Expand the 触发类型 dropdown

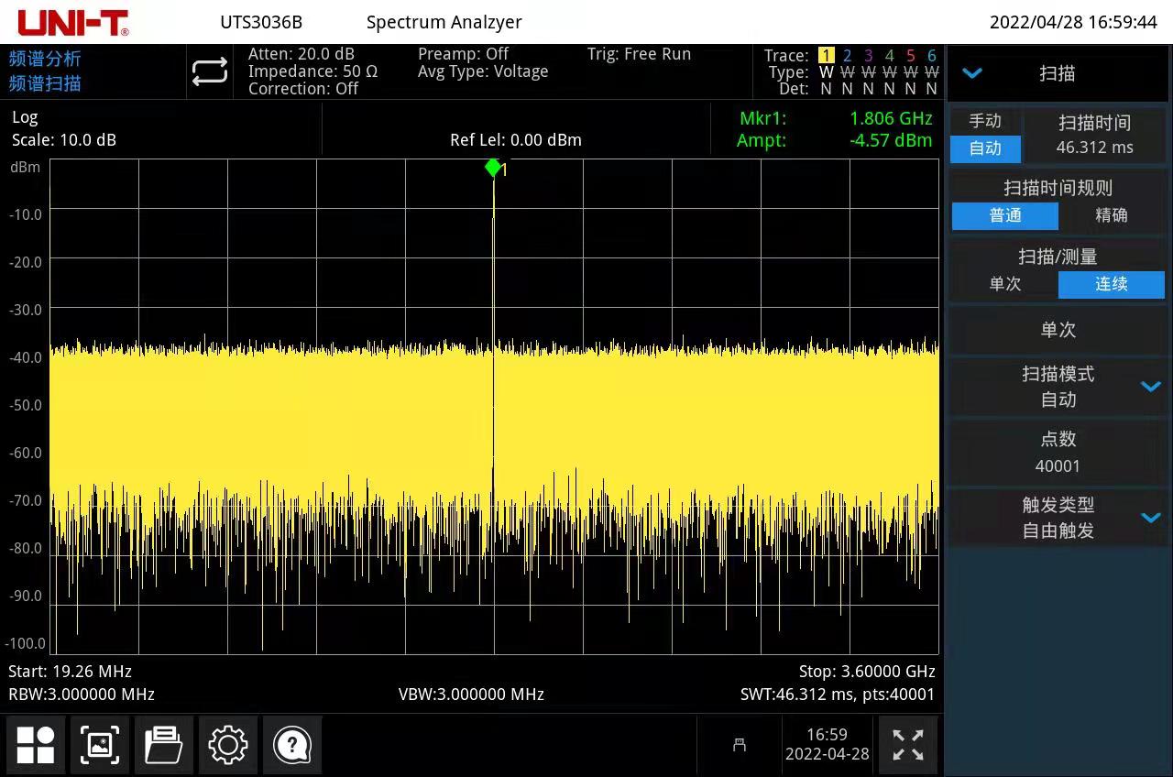click(1150, 518)
